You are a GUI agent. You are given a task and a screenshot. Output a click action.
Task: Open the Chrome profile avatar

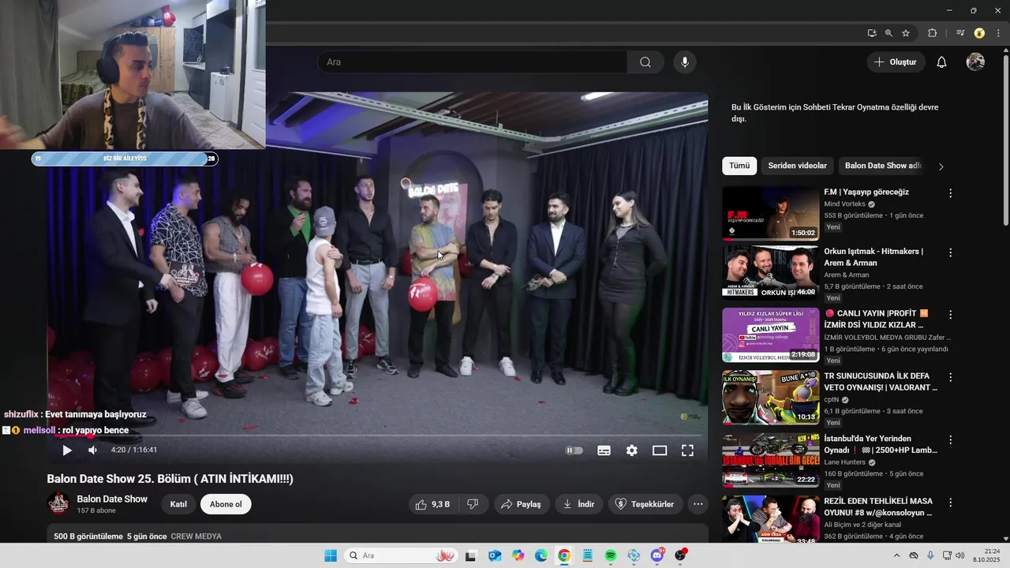[x=979, y=33]
